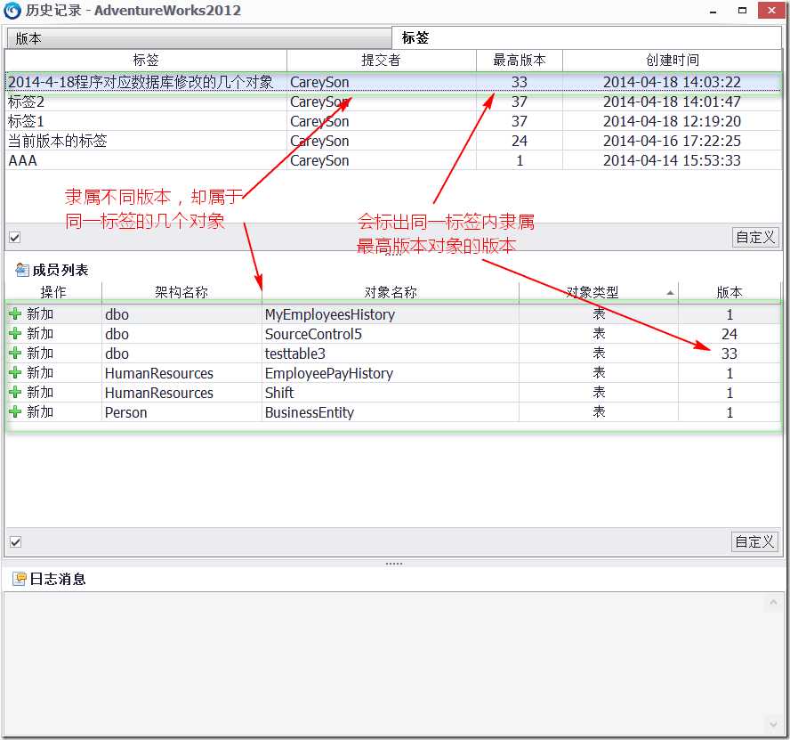Click creation time 2014-04-18 14:01:47
Viewport: 790px width, 740px height.
pyautogui.click(x=672, y=102)
